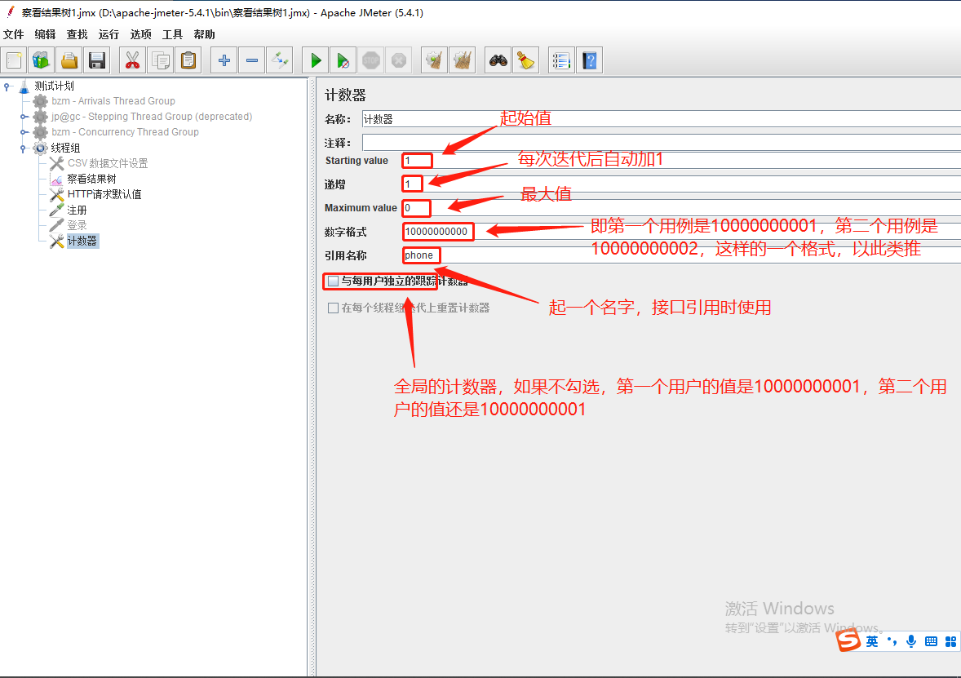Click the Help question mark icon
This screenshot has height=678, width=961.
[590, 60]
